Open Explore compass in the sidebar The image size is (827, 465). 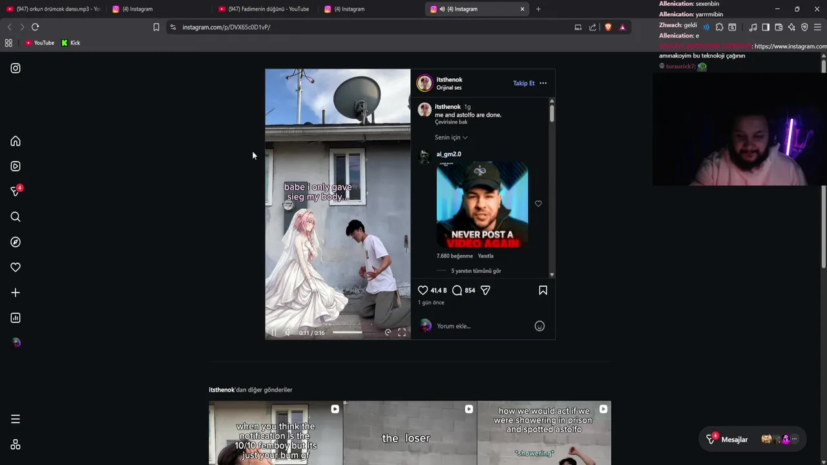click(16, 242)
